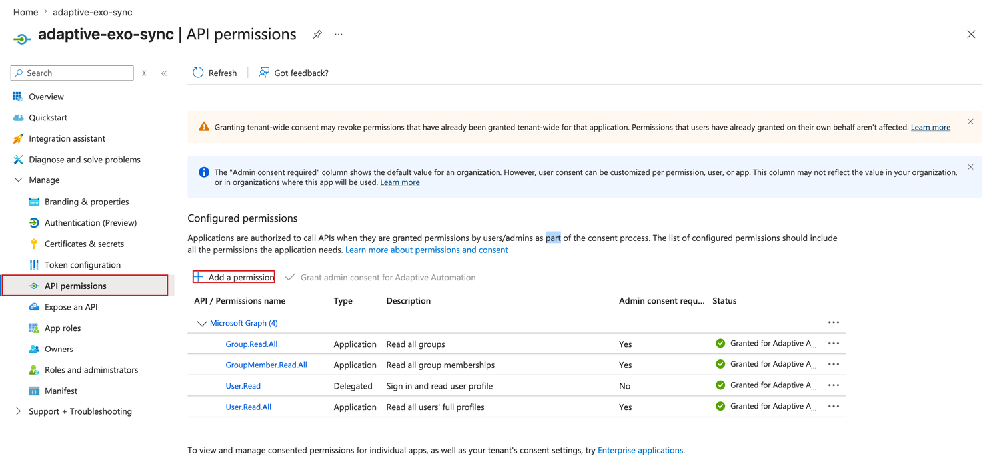Go to Home in breadcrumb
The height and width of the screenshot is (468, 995).
pyautogui.click(x=25, y=12)
